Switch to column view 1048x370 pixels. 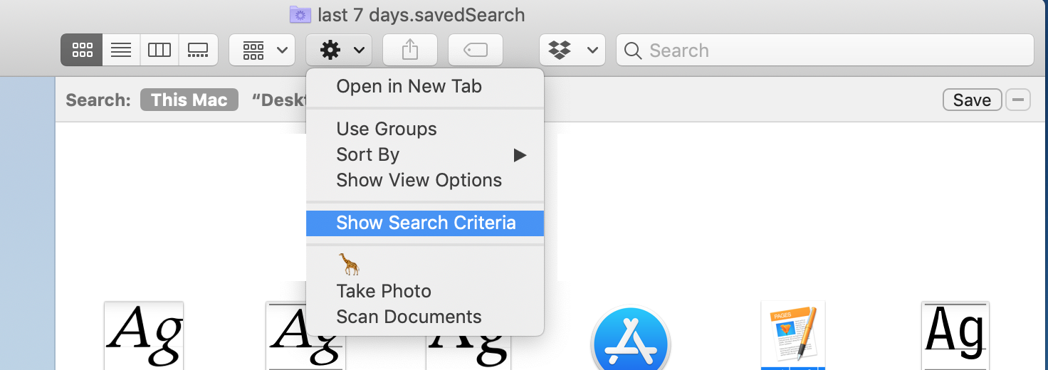pos(159,51)
